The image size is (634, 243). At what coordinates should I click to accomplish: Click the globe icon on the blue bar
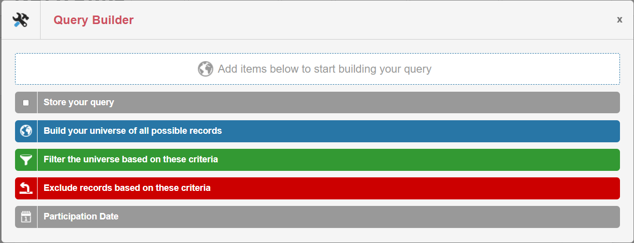point(26,131)
